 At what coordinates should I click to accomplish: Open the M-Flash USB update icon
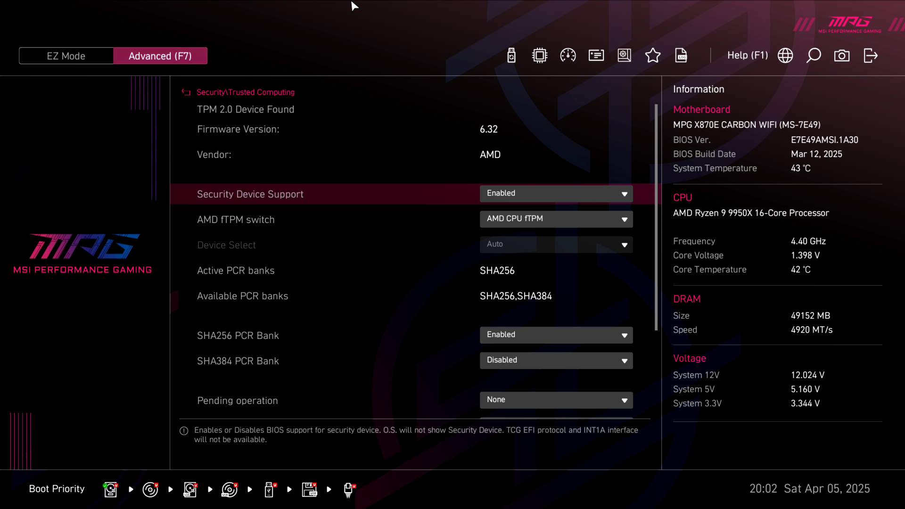[511, 56]
